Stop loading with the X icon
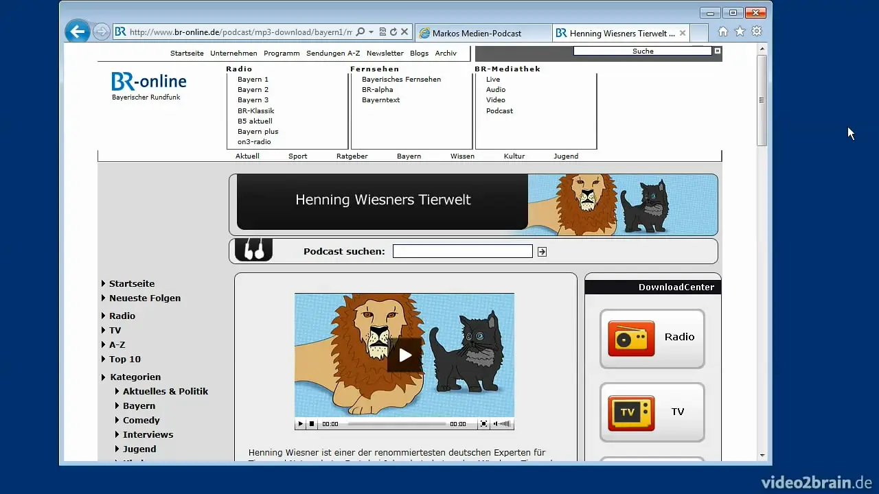The height and width of the screenshot is (494, 879). pos(404,32)
